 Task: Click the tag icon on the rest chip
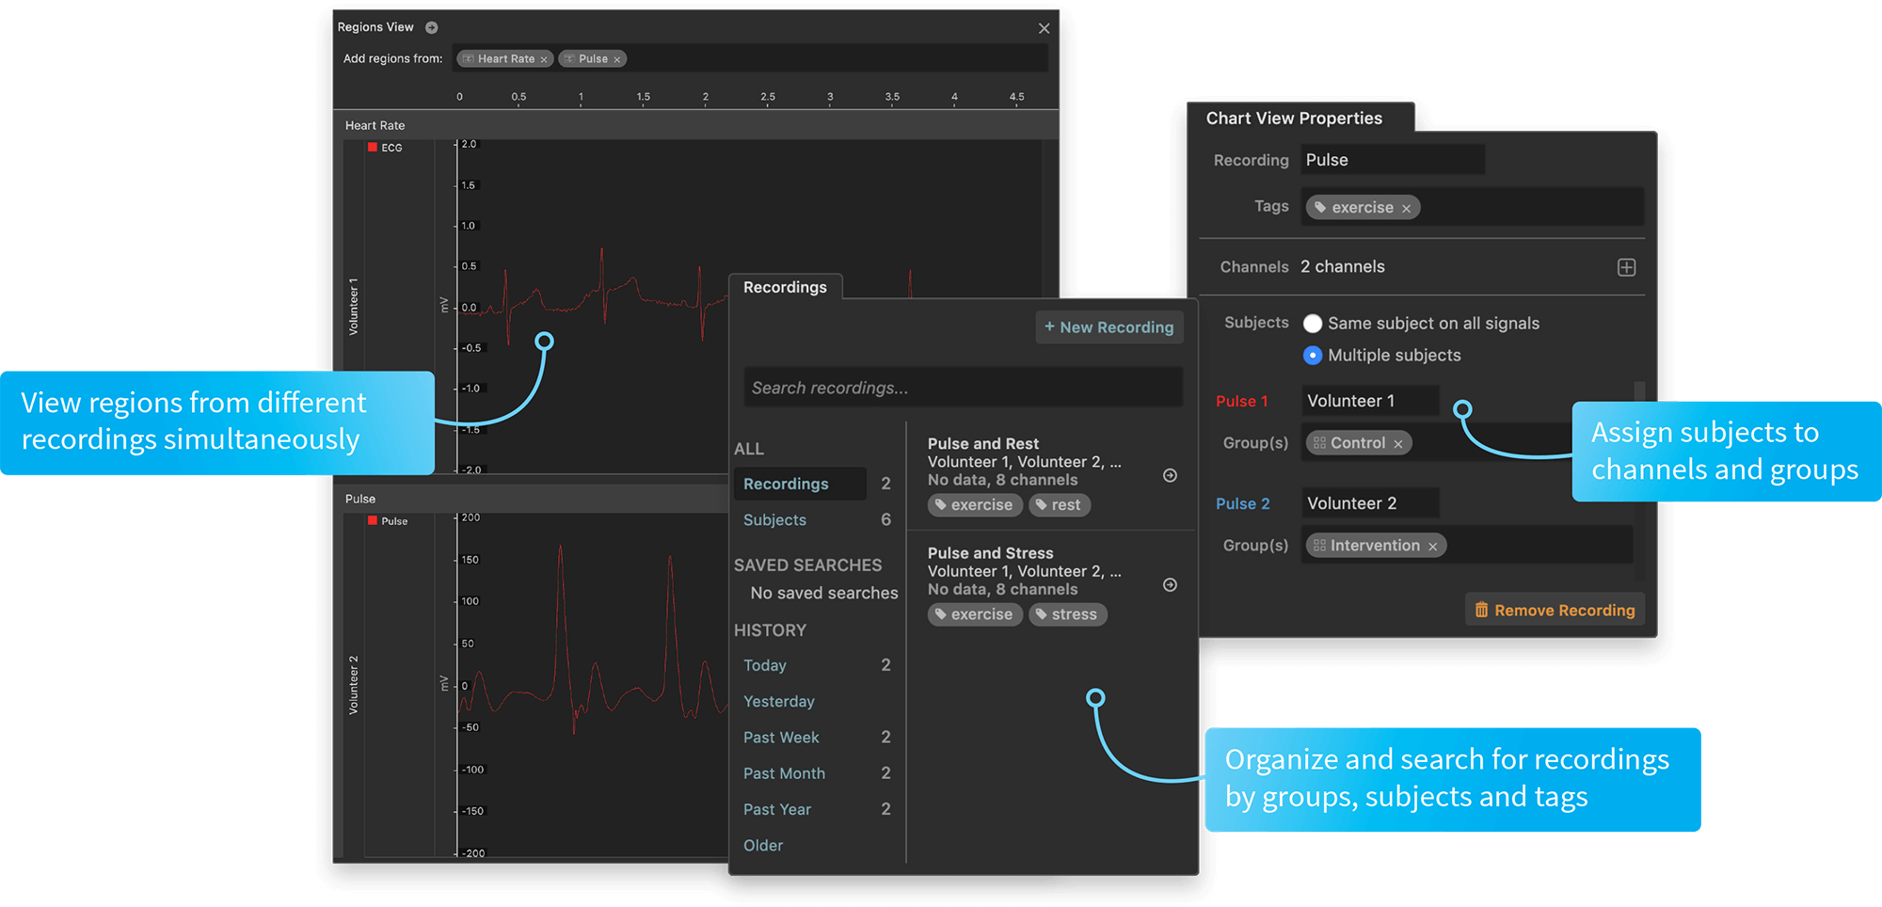pos(1041,505)
